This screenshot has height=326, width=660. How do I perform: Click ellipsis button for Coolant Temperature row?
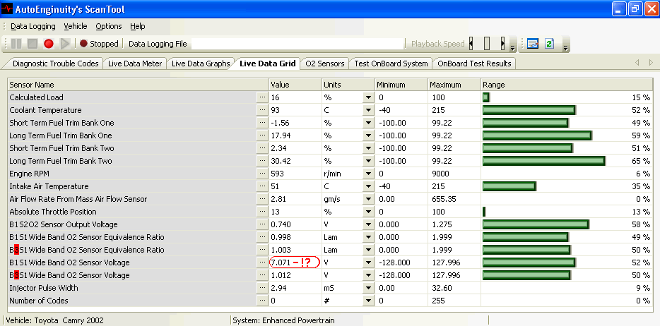(x=262, y=110)
